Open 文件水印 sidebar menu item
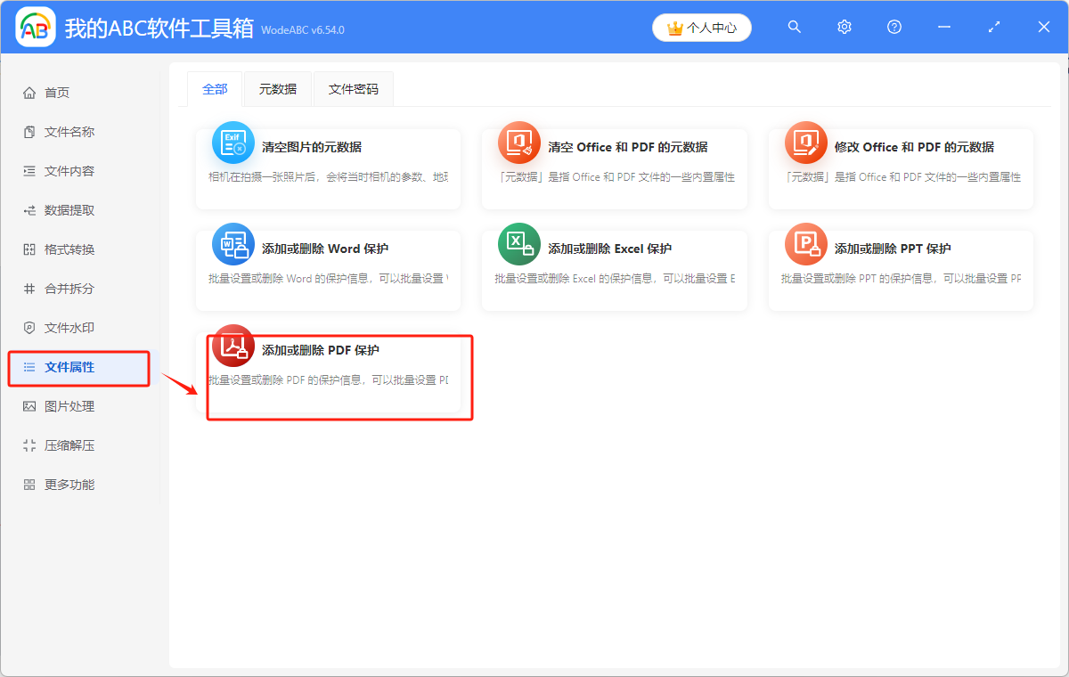1069x677 pixels. pos(69,328)
